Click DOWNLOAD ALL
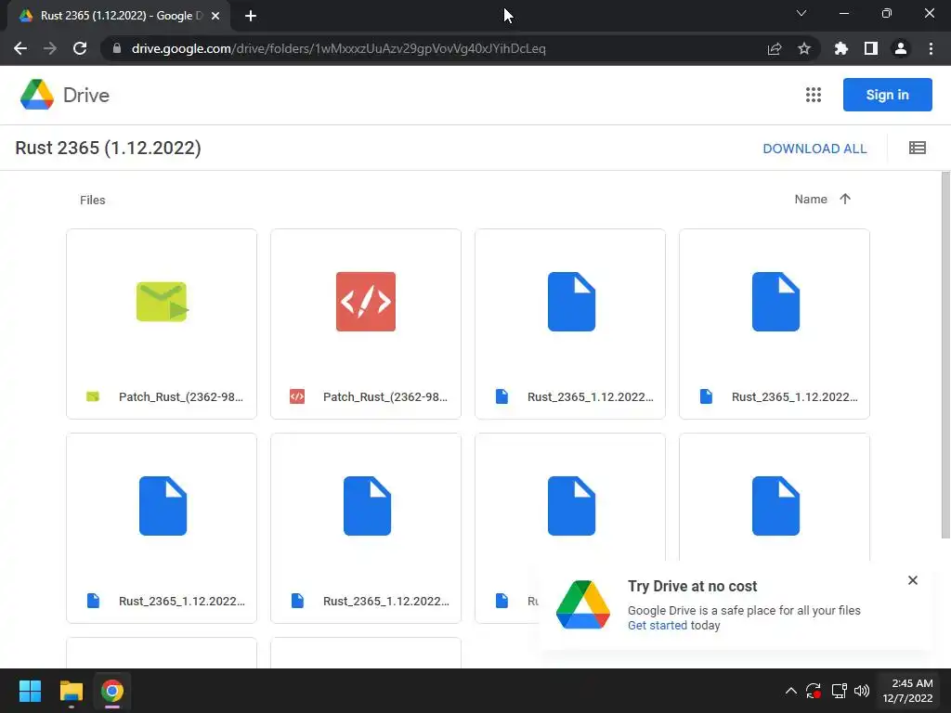951x713 pixels. [x=814, y=149]
